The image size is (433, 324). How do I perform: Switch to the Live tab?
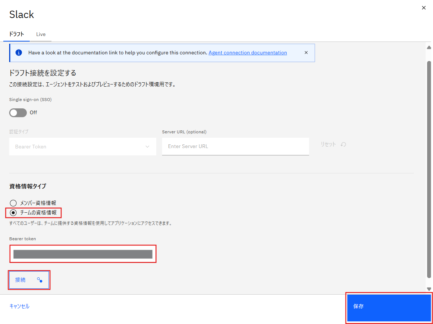41,34
